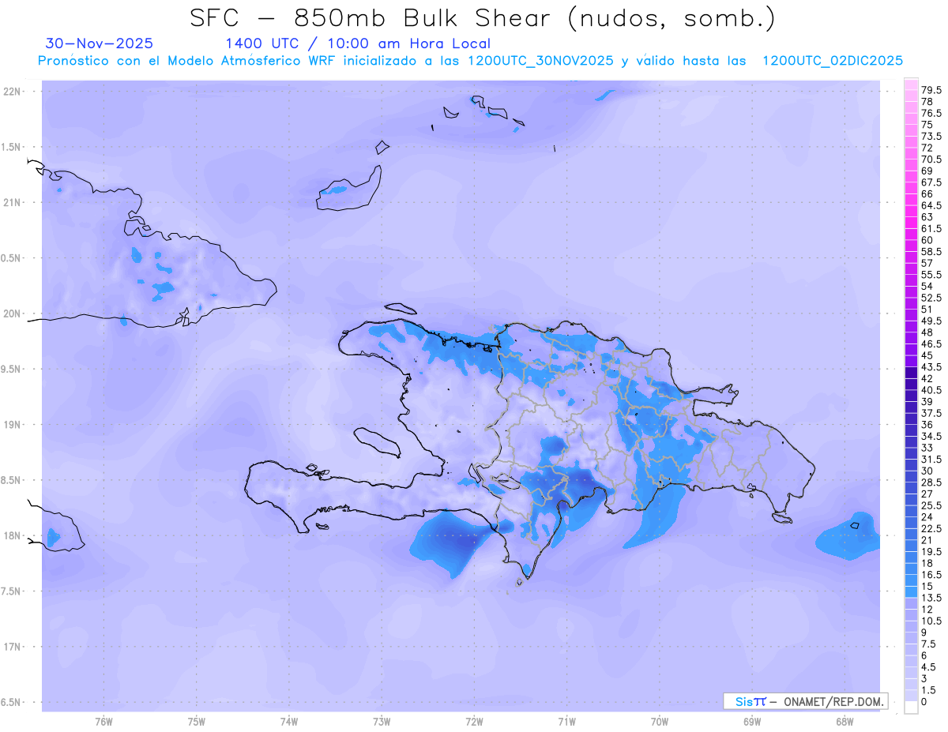
Task: Click the "SisTT – ONAMET/REP.DOM." credit box
Action: point(806,701)
